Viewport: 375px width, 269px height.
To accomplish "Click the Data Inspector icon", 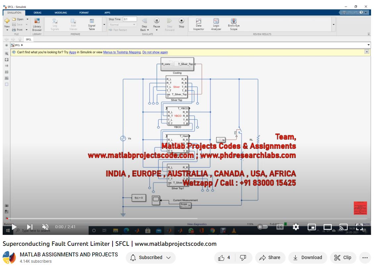I will tap(199, 24).
